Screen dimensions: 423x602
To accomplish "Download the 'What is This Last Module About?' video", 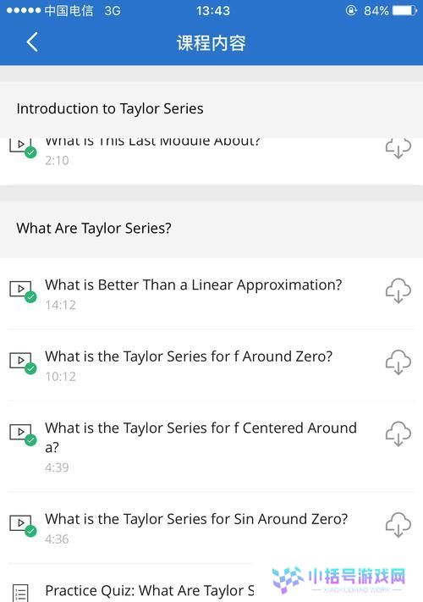I will point(398,148).
